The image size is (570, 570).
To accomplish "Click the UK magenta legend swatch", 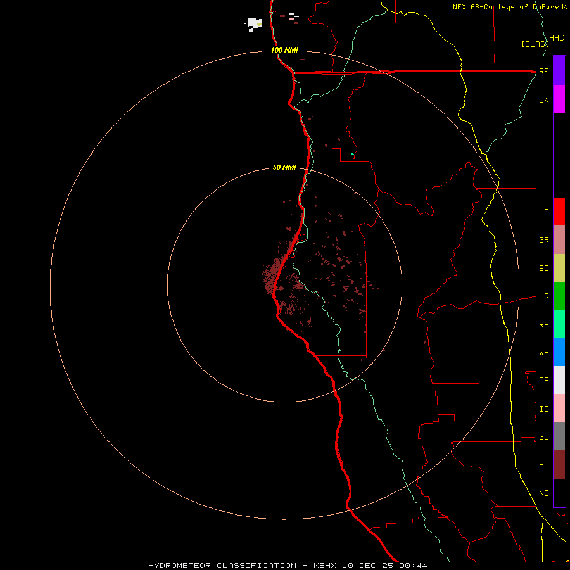I will (559, 99).
